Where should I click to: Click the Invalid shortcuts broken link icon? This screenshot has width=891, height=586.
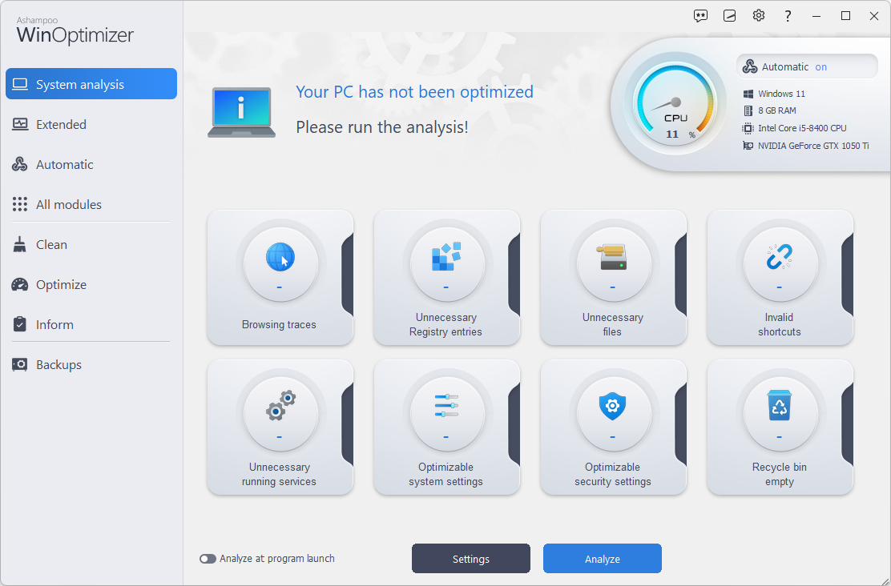pos(779,257)
